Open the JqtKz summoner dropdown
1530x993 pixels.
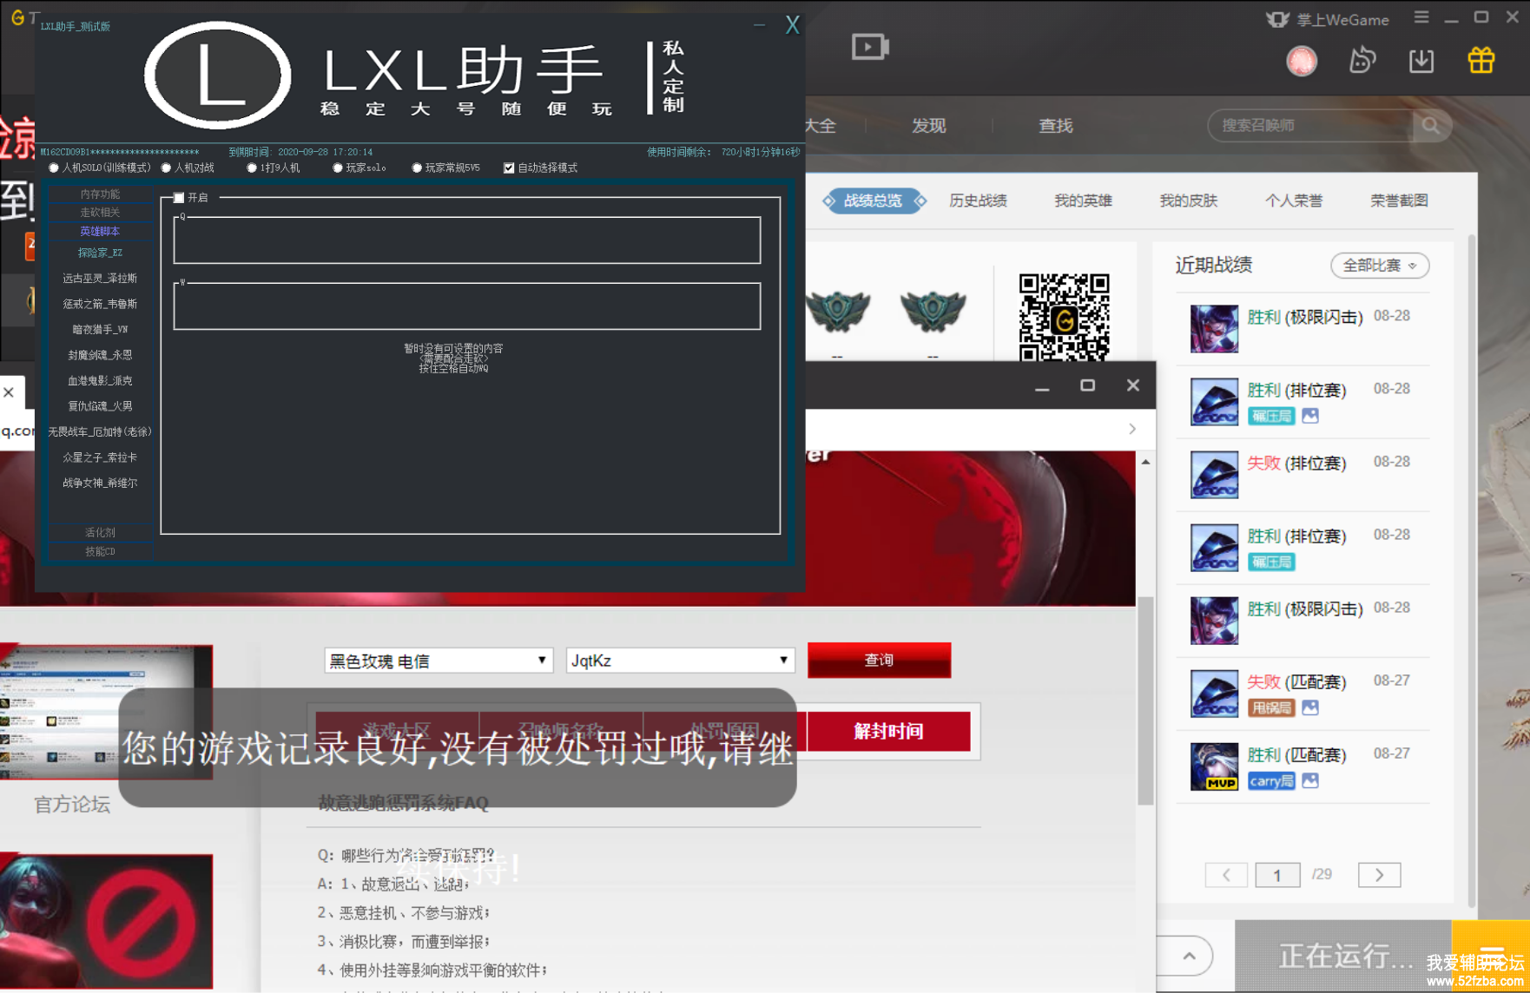(x=679, y=661)
